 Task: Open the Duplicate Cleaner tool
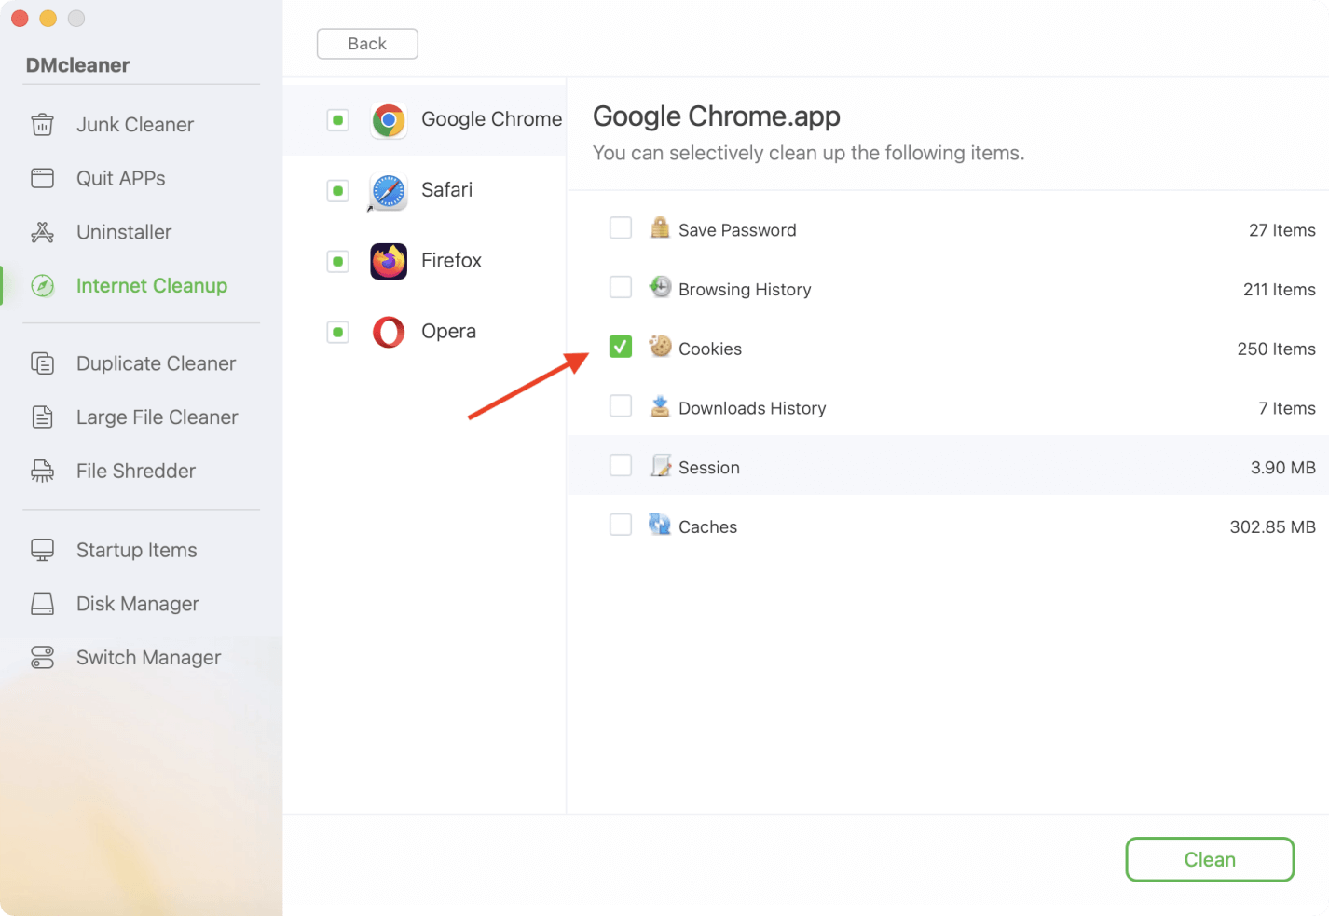coord(155,363)
